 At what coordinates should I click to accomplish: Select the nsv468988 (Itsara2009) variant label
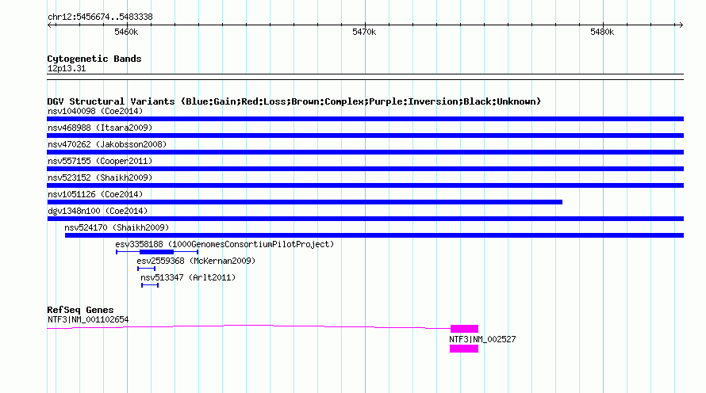[x=100, y=128]
